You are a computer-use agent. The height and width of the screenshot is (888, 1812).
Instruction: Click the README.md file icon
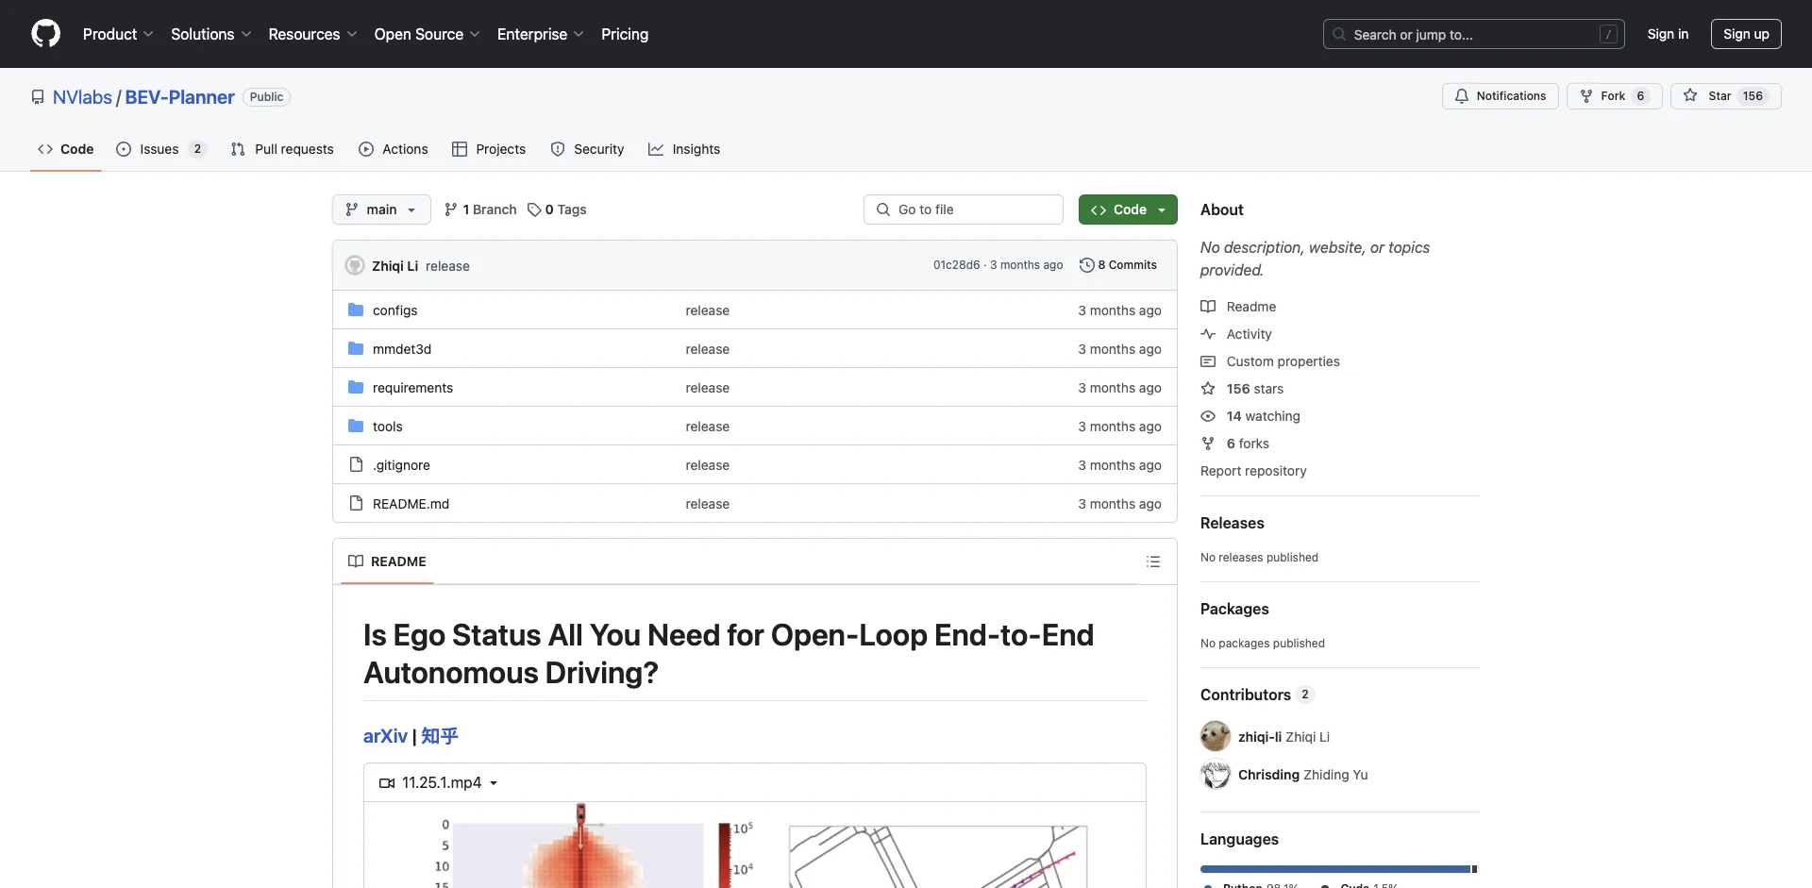coord(356,504)
